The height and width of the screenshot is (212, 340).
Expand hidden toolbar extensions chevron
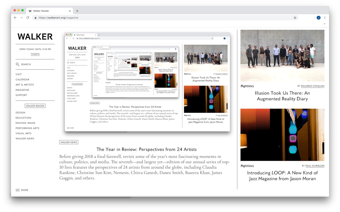[324, 24]
